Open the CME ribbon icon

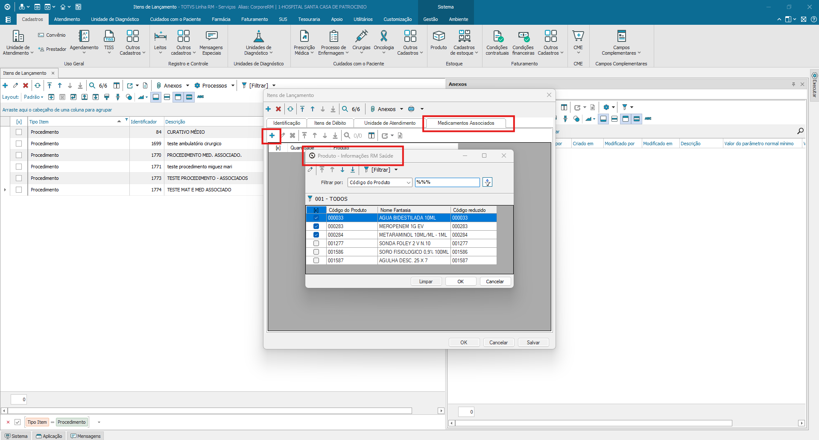(x=578, y=42)
